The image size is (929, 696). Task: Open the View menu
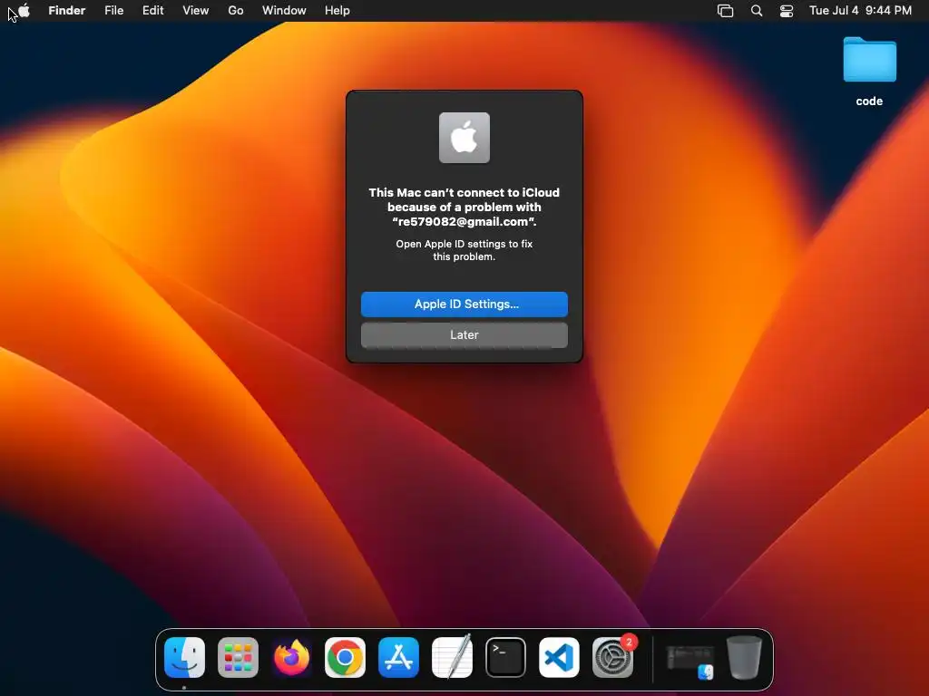pyautogui.click(x=196, y=10)
